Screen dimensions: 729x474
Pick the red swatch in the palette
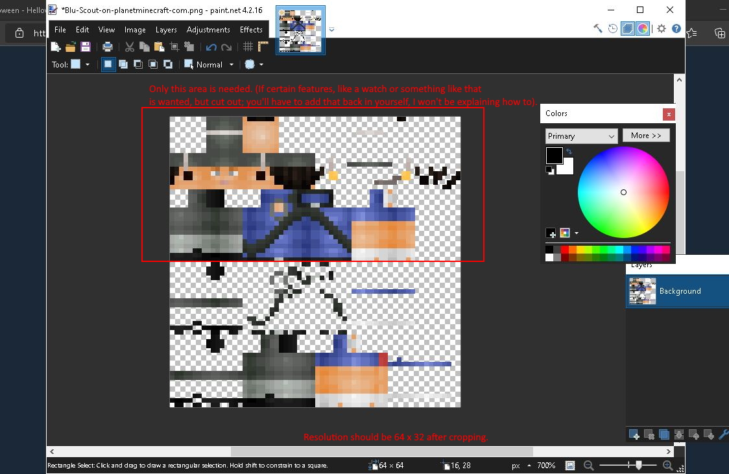click(x=565, y=250)
